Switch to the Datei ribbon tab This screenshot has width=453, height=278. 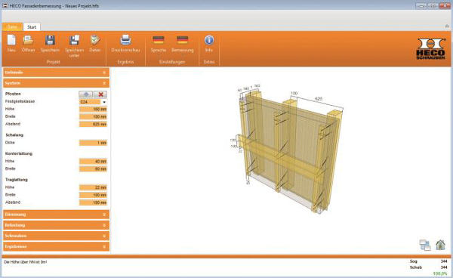tap(12, 27)
